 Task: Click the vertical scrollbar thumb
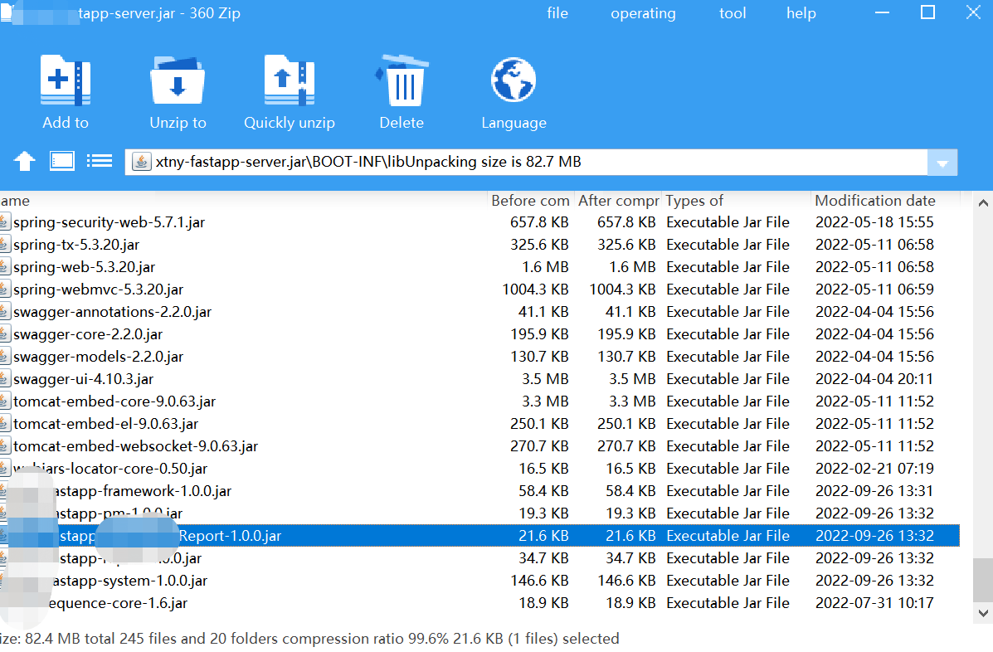(983, 579)
